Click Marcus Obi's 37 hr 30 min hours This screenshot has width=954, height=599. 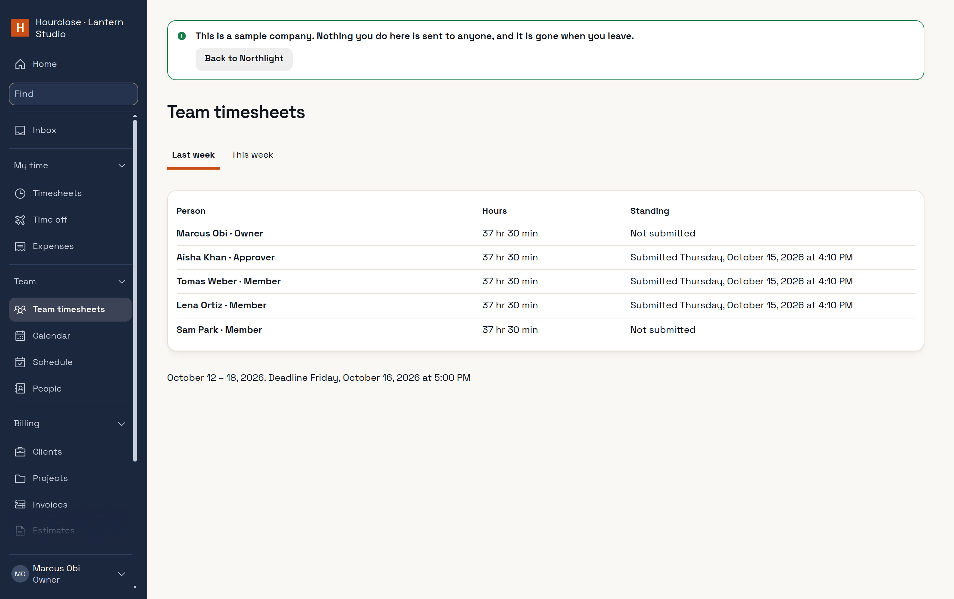pos(510,234)
